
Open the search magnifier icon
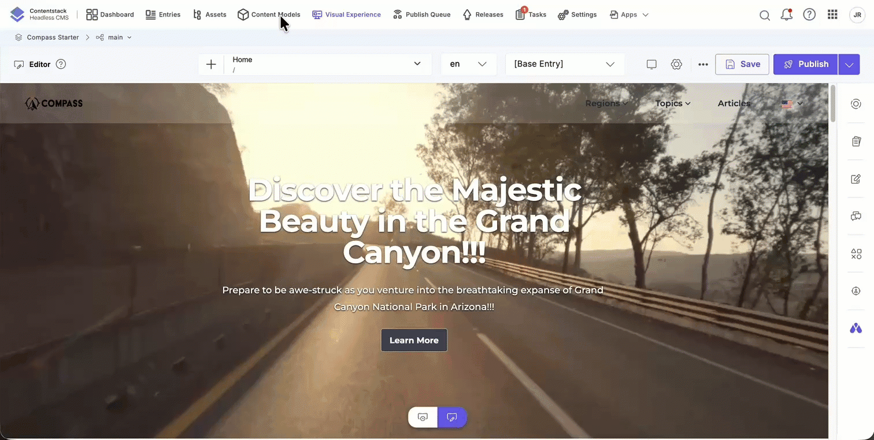(x=765, y=15)
